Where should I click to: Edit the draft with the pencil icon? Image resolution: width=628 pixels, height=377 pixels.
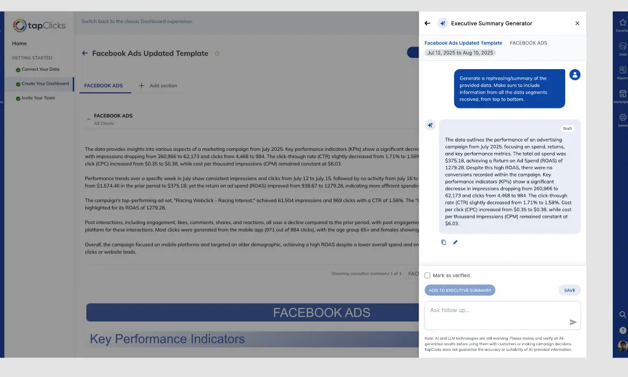[x=455, y=242]
